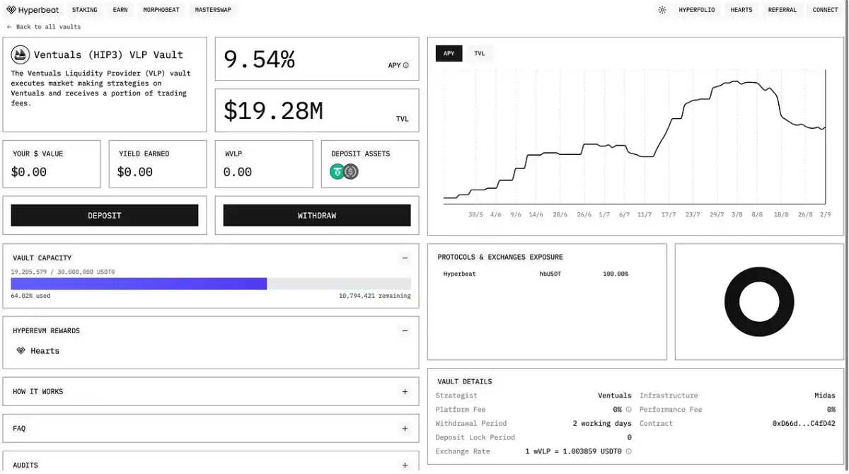Open the APY info tooltip icon

(407, 64)
